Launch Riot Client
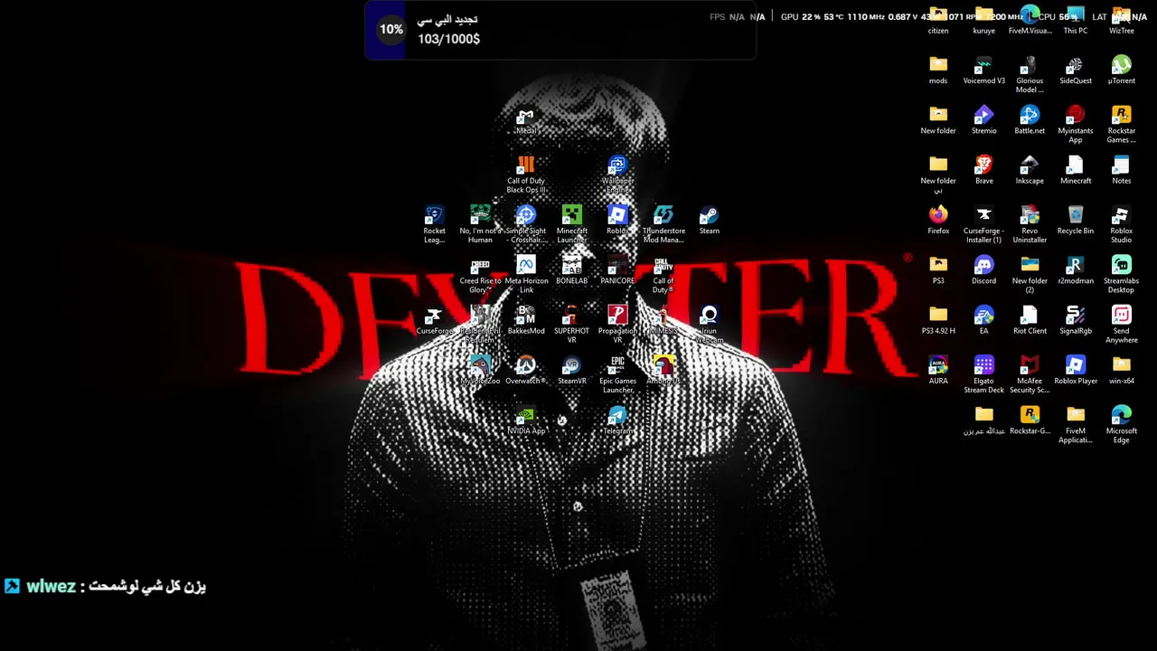This screenshot has height=651, width=1157. pyautogui.click(x=1030, y=318)
